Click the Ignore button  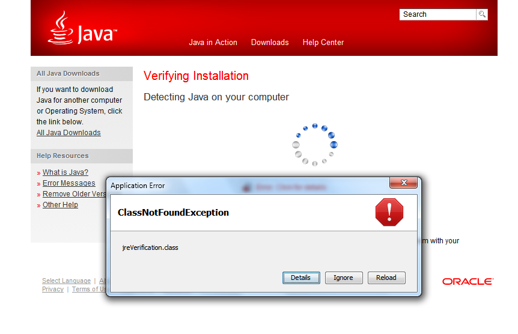[344, 278]
